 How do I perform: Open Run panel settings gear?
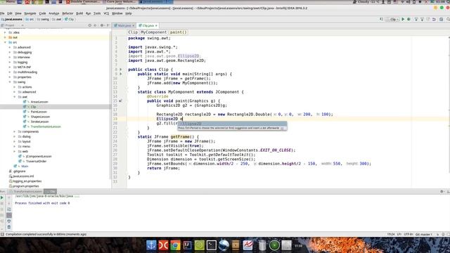click(442, 191)
